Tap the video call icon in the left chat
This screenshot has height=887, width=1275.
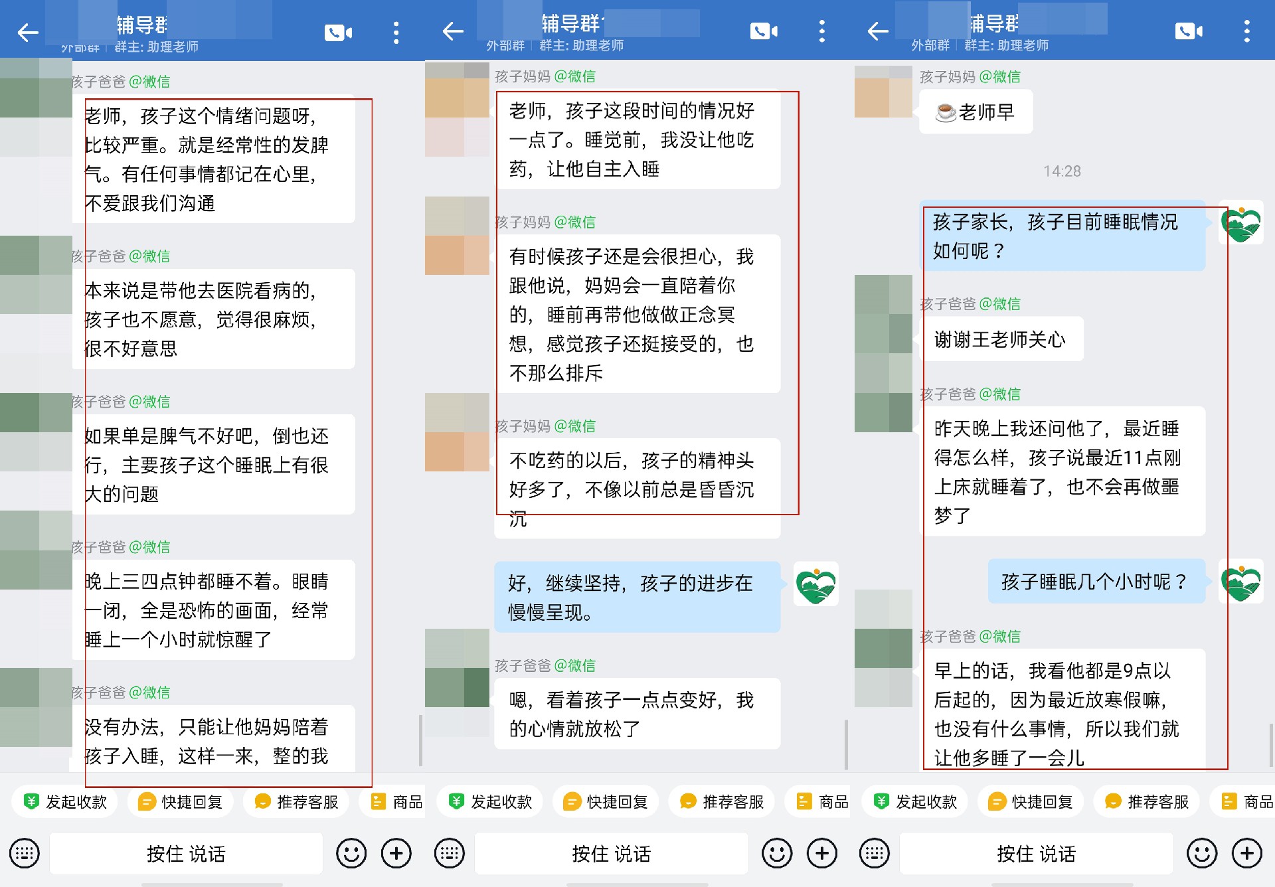[338, 33]
